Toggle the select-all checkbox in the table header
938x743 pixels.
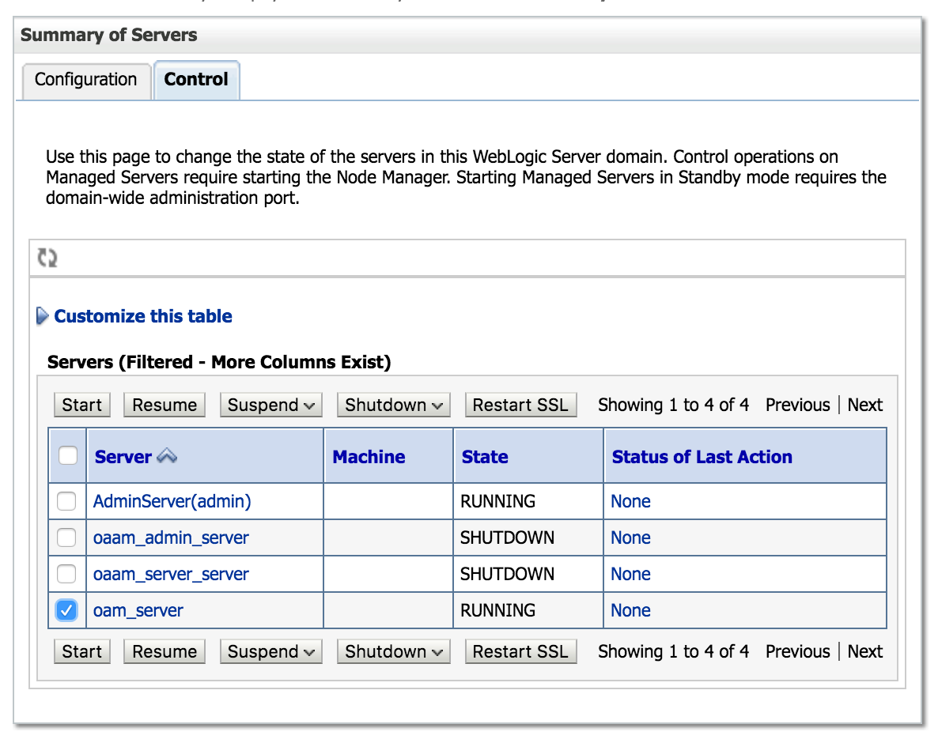[x=66, y=456]
